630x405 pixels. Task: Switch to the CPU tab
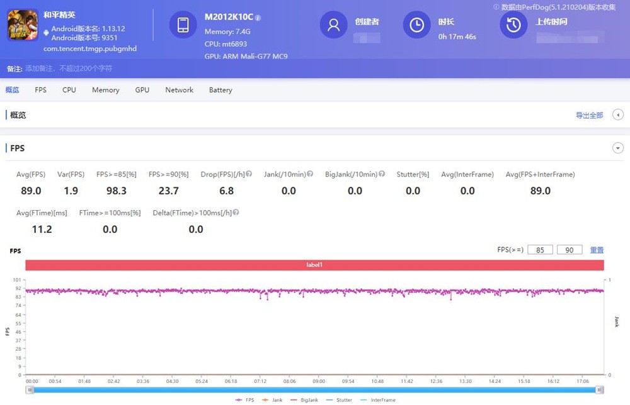[69, 90]
